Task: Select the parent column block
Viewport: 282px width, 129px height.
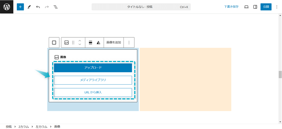Action: 54,42
